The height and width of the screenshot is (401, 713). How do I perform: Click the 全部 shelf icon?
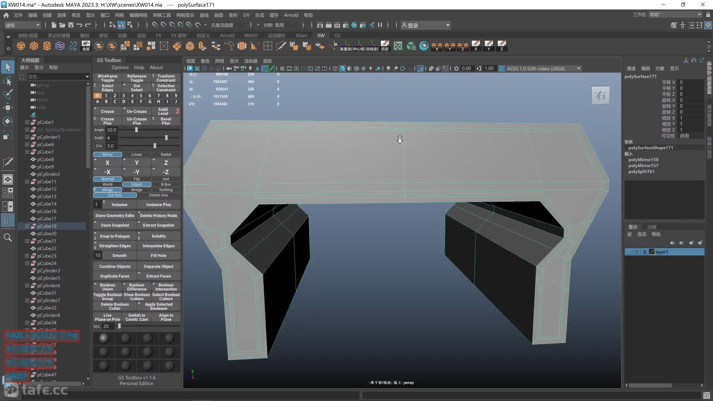86,46
